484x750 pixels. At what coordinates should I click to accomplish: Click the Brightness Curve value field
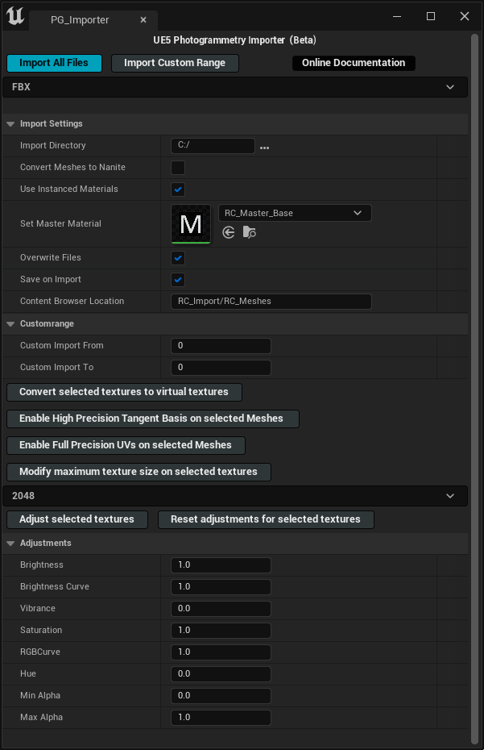(221, 587)
